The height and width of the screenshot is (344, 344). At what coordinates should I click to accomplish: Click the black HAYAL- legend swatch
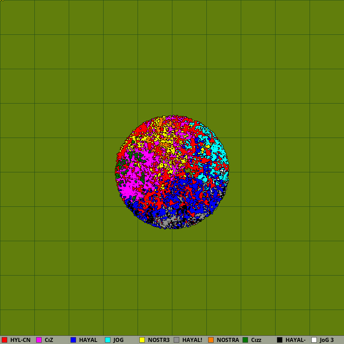click(x=280, y=340)
